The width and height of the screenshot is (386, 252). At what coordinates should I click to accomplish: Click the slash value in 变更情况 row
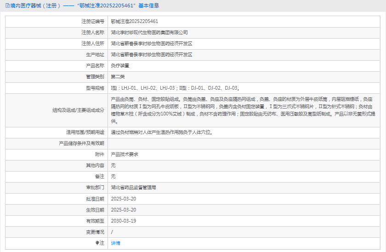tap(112, 232)
